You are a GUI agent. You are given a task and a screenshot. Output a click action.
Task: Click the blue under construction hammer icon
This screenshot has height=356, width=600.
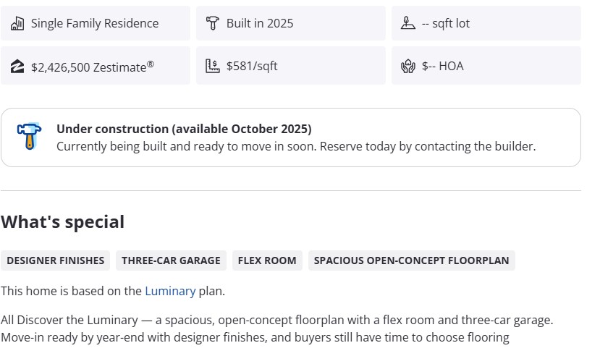point(30,135)
